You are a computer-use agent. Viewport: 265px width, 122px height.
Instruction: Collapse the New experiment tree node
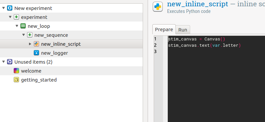tap(3, 8)
